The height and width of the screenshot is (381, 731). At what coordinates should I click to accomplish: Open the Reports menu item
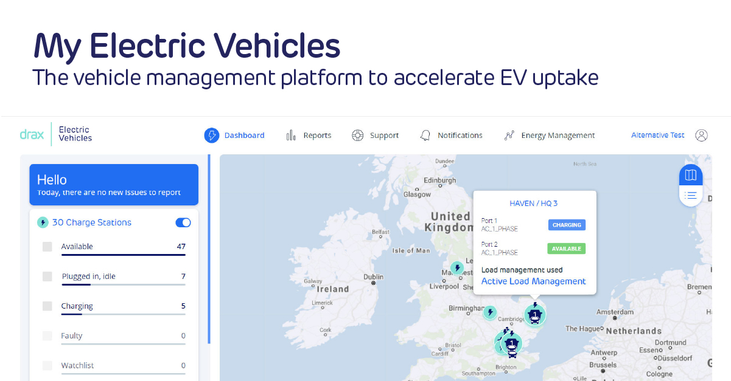[x=317, y=136]
